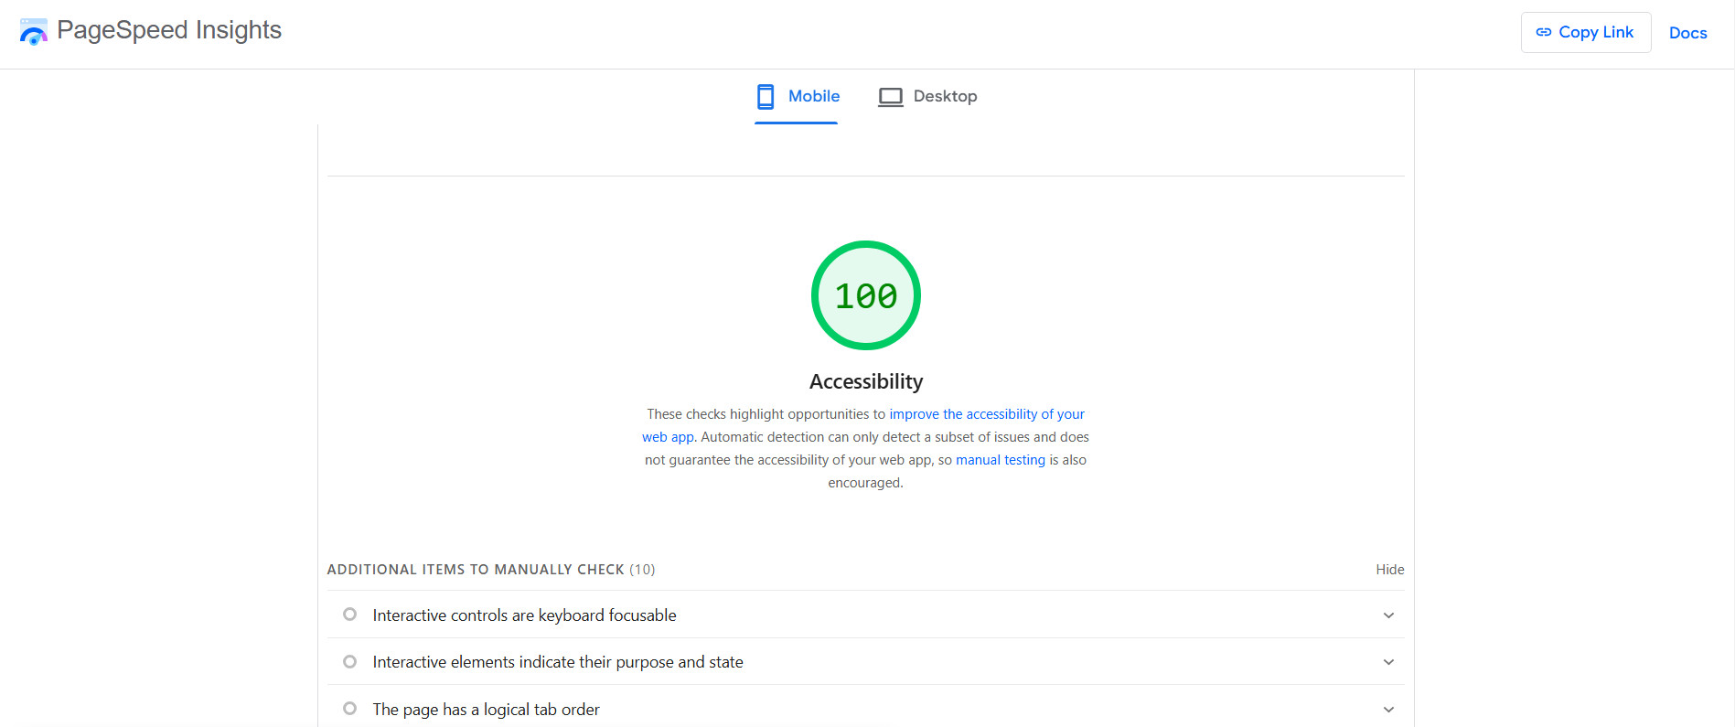The width and height of the screenshot is (1735, 727).
Task: Hide the additional manual check items
Action: coord(1389,570)
